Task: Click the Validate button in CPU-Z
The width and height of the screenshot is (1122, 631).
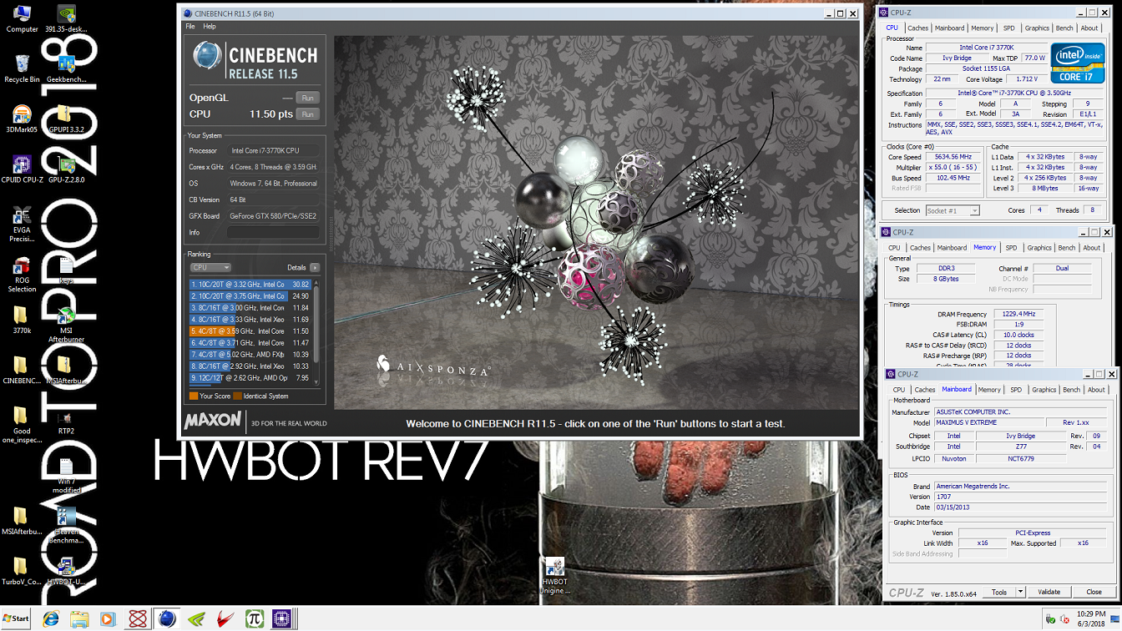Action: click(1049, 592)
